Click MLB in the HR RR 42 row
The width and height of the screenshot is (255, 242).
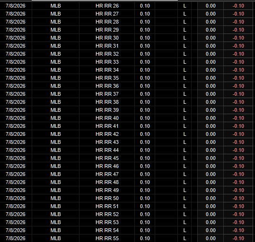coord(56,134)
